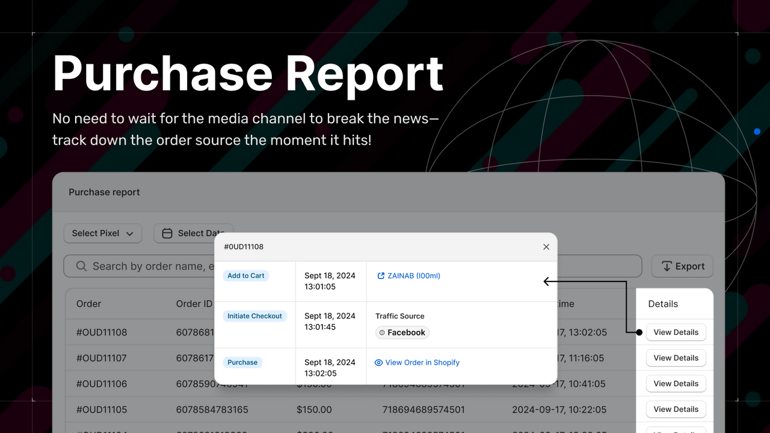Image resolution: width=770 pixels, height=433 pixels.
Task: Click the 718694689574501 cell for #OUD11105
Action: pyautogui.click(x=423, y=410)
